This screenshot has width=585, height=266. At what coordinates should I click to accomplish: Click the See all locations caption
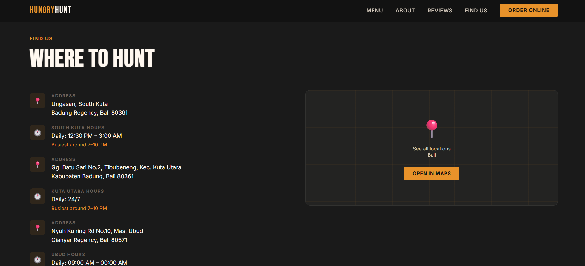point(432,149)
